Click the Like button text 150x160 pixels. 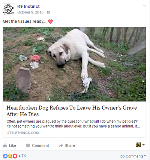12,145
